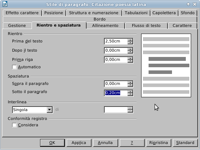
Task: Click the paragraph preview thumbnail
Action: 166,65
